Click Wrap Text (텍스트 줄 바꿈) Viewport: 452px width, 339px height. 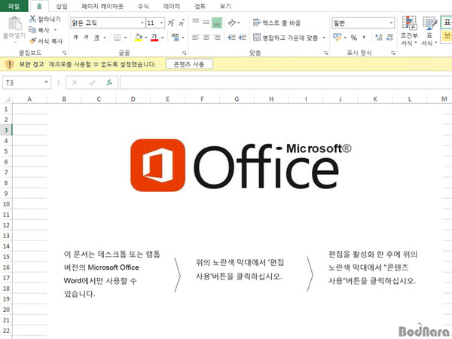point(276,23)
